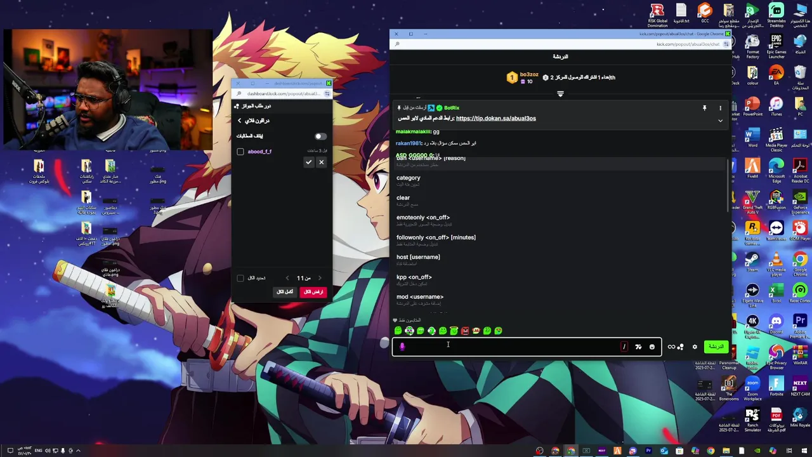Screen dimensions: 812x457
Task: Insert the first green quick emote
Action: click(398, 331)
